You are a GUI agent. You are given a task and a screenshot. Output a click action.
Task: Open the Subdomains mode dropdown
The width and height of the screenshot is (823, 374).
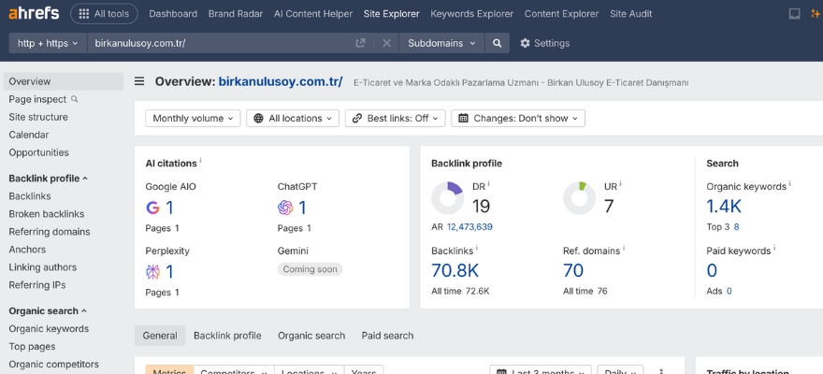[441, 43]
